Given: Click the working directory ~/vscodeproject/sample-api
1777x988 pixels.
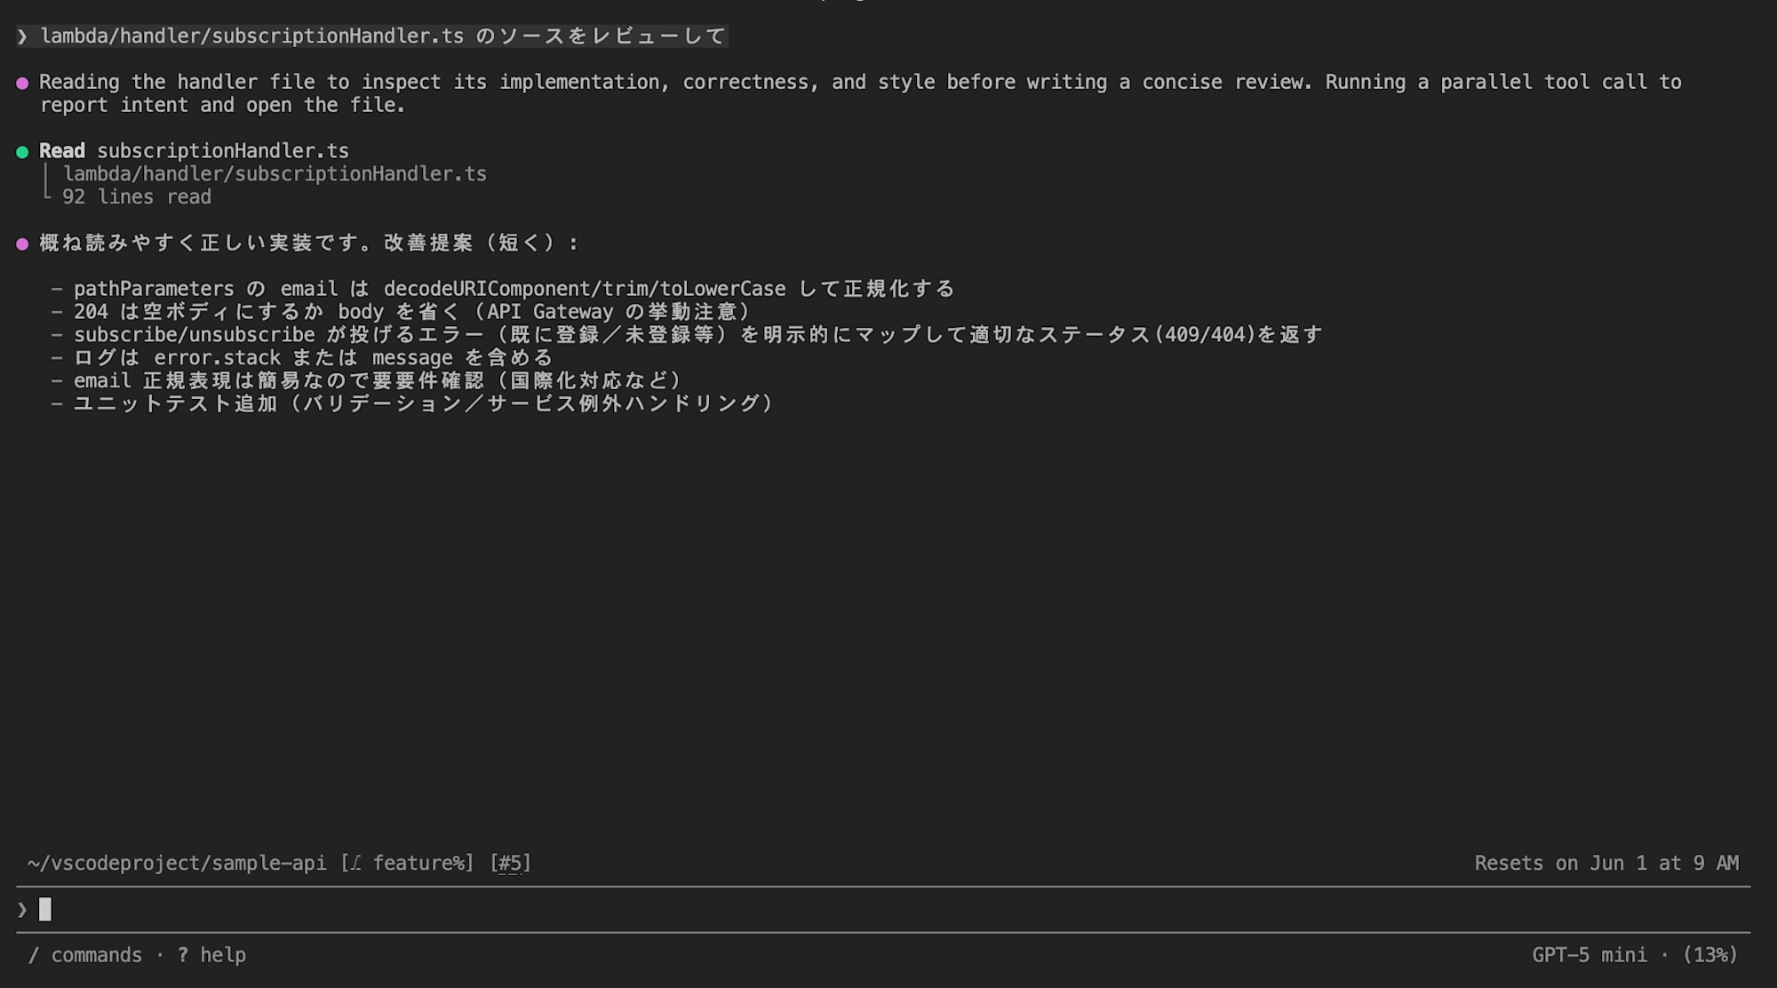Looking at the screenshot, I should coord(177,864).
